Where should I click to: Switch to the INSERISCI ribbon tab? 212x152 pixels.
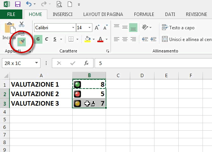[x=62, y=14]
